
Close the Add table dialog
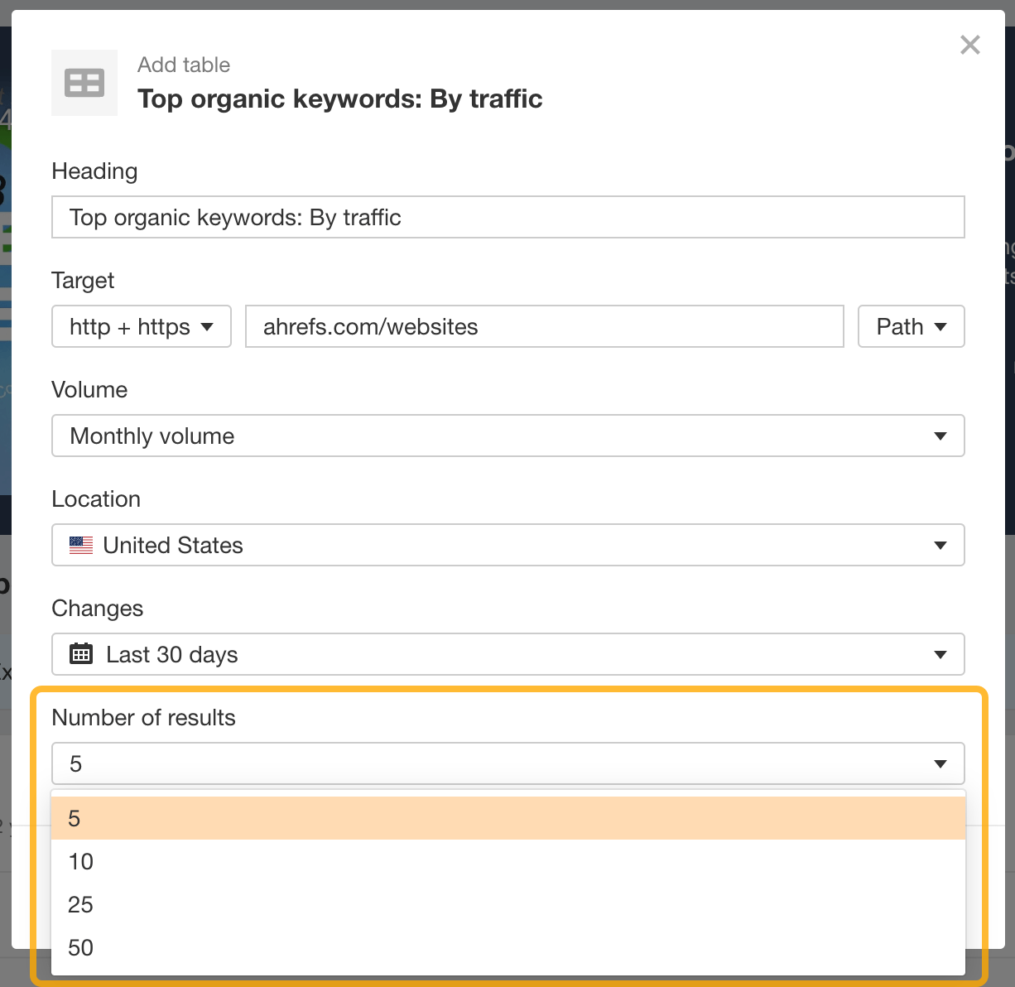click(x=969, y=45)
